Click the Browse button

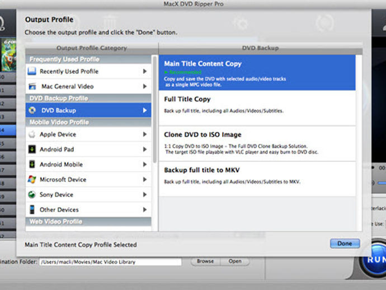[205, 261]
